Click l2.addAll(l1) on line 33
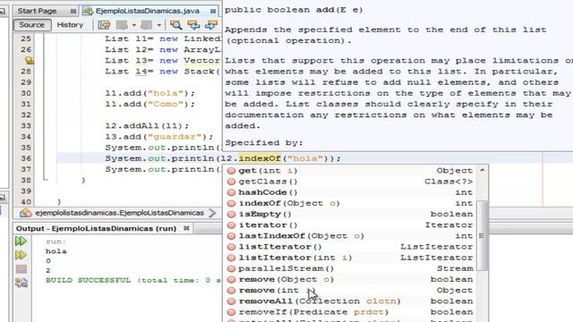Viewport: 573px width, 322px height. 147,126
